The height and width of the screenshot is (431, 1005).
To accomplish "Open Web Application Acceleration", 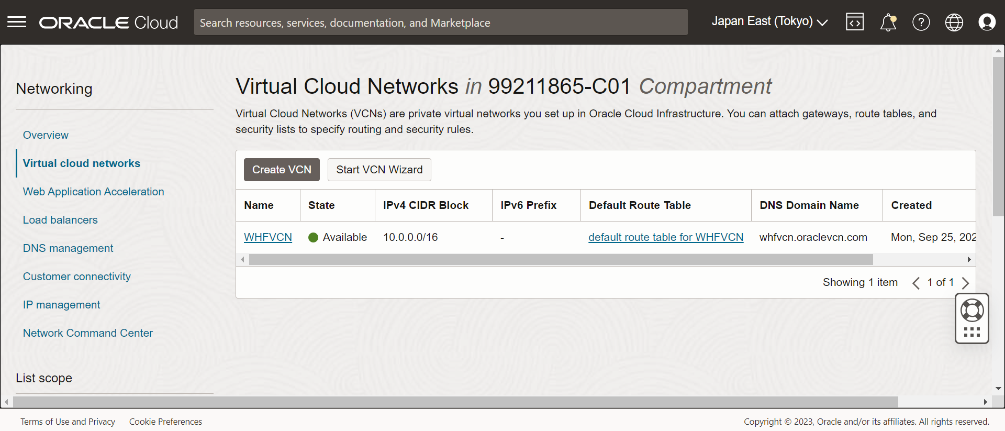I will click(94, 192).
